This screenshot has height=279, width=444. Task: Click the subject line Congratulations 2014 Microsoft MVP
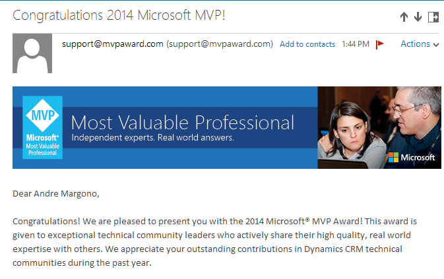(x=119, y=15)
